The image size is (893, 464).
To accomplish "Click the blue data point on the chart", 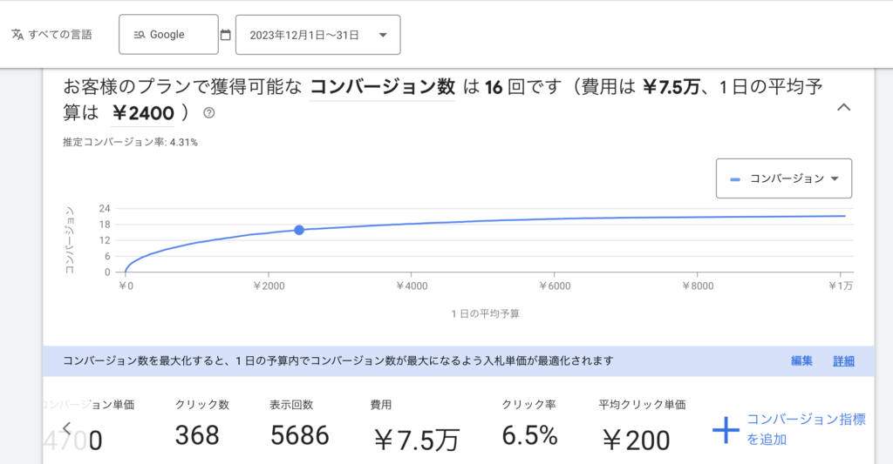I will tap(299, 230).
